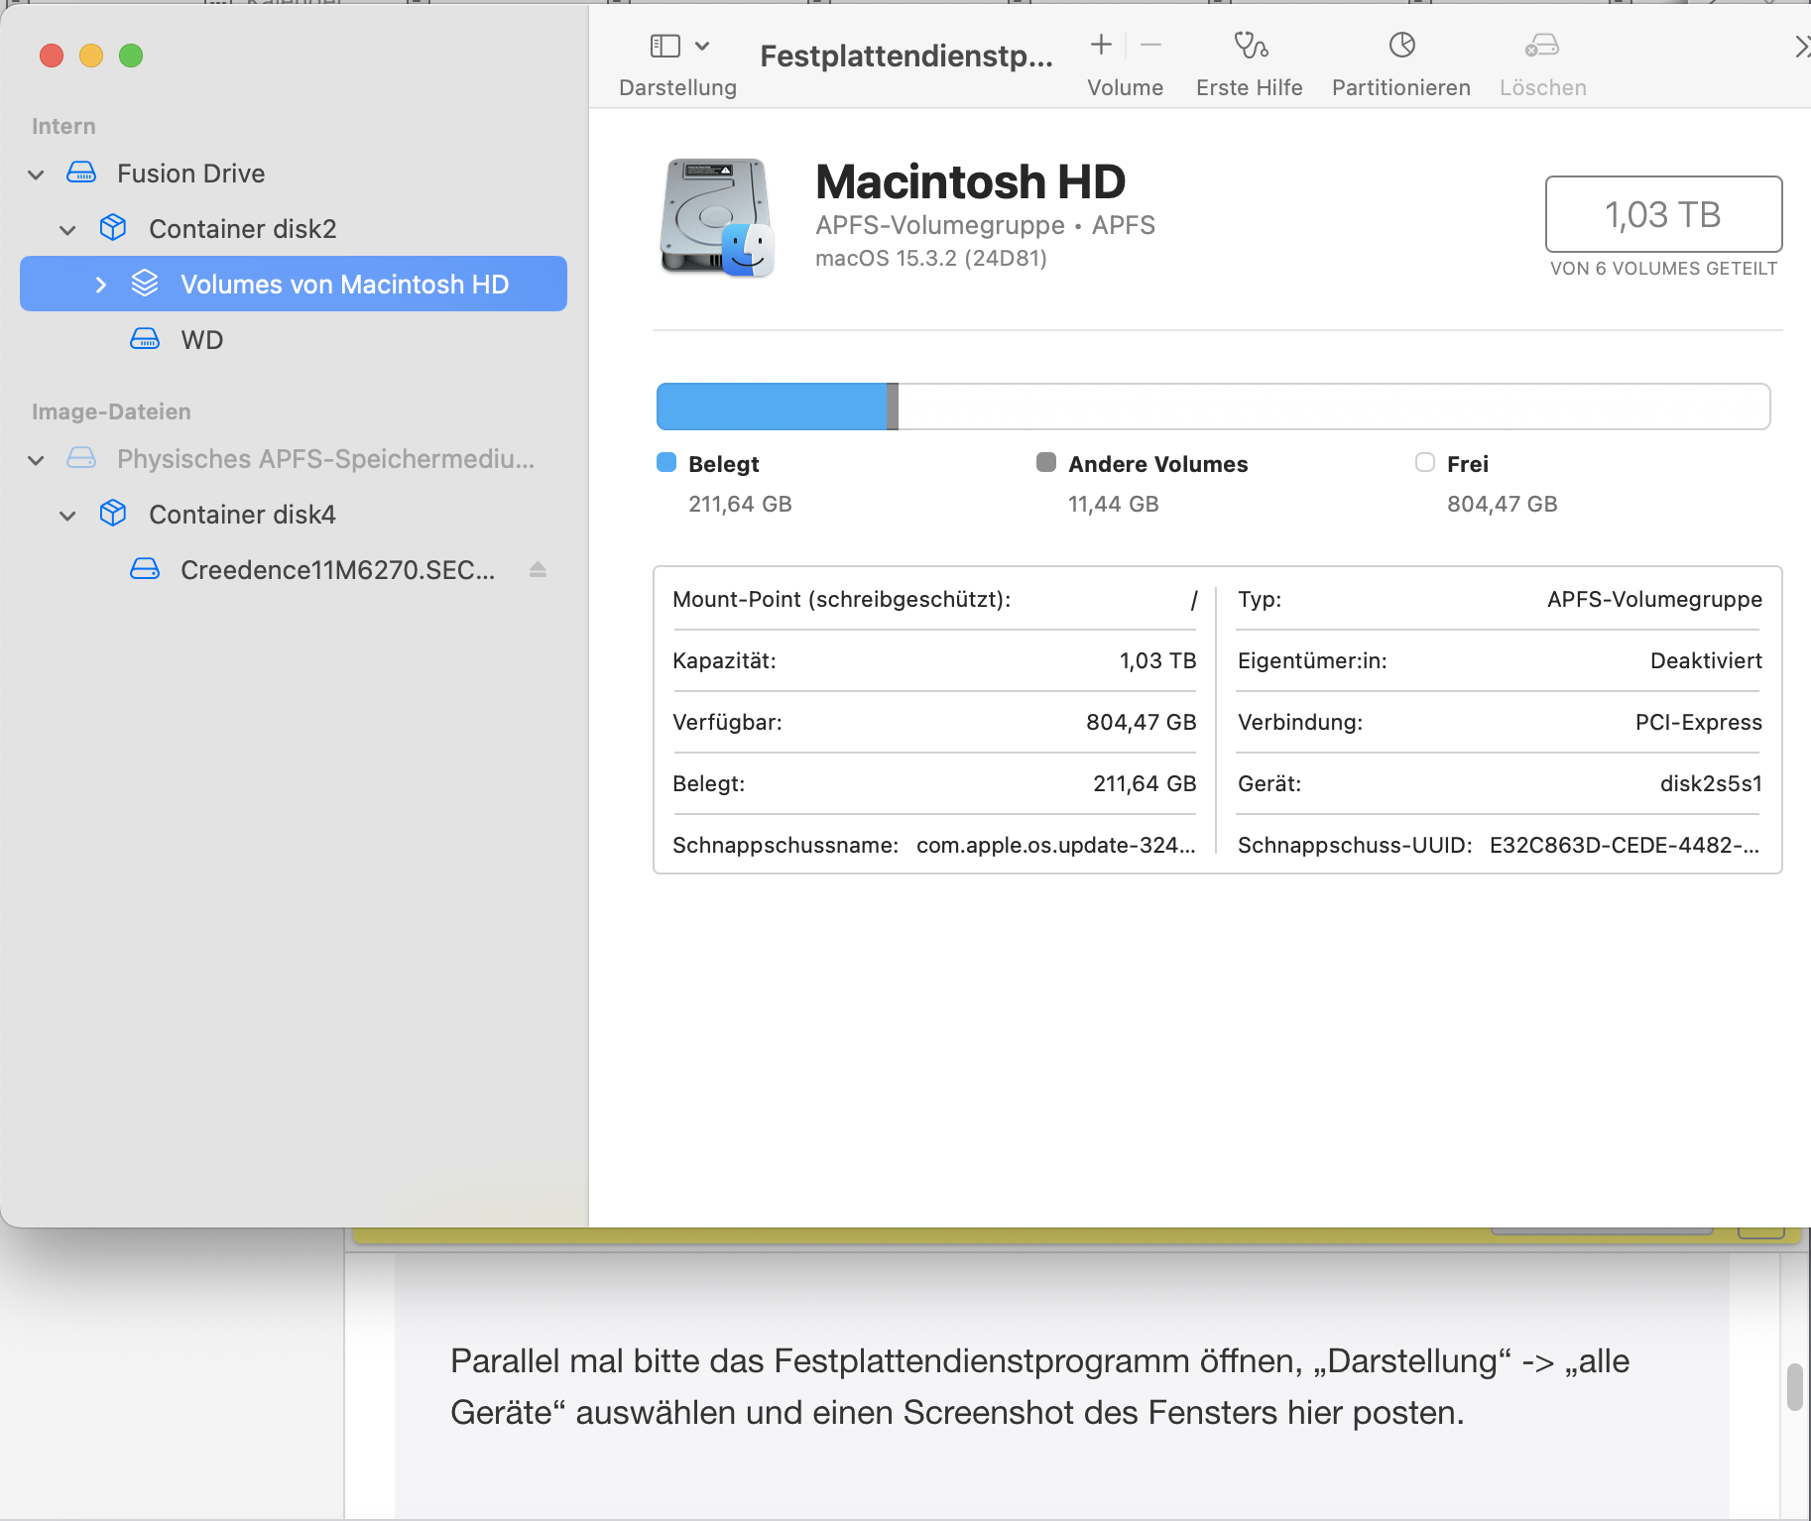Click the Löschen erase icon
The image size is (1811, 1521).
pyautogui.click(x=1542, y=46)
